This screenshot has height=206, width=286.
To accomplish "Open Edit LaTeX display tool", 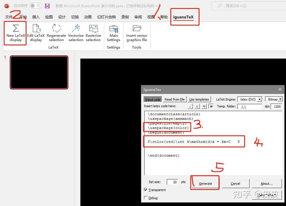I will coord(36,33).
